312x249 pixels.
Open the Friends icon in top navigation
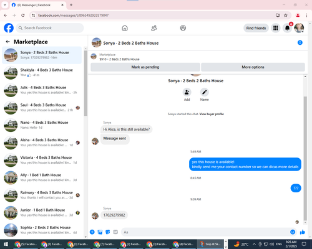154,28
